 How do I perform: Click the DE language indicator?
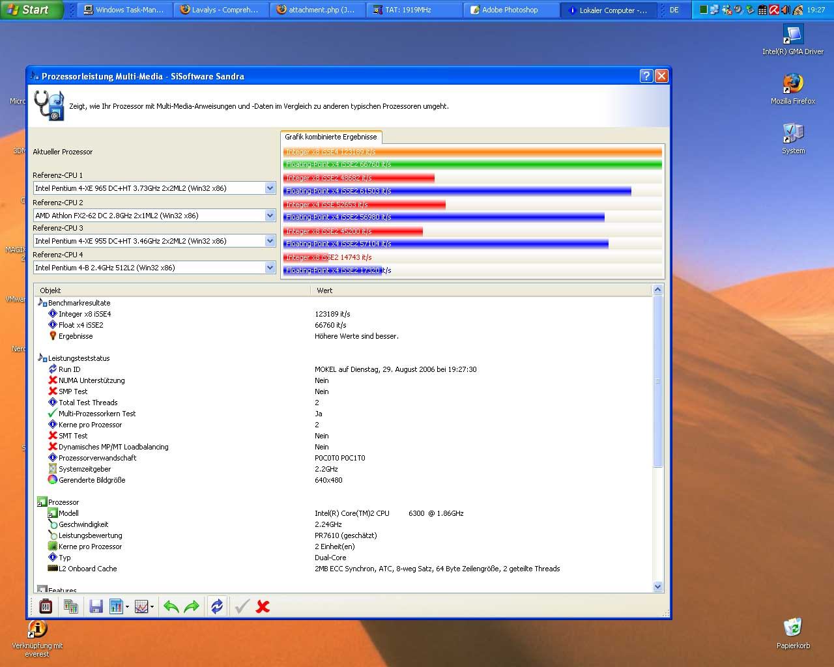click(674, 10)
